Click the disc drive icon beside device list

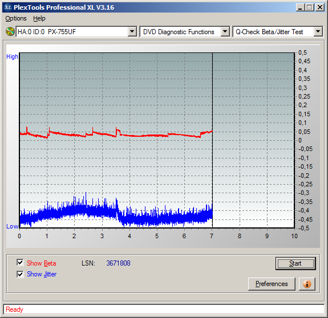10,31
